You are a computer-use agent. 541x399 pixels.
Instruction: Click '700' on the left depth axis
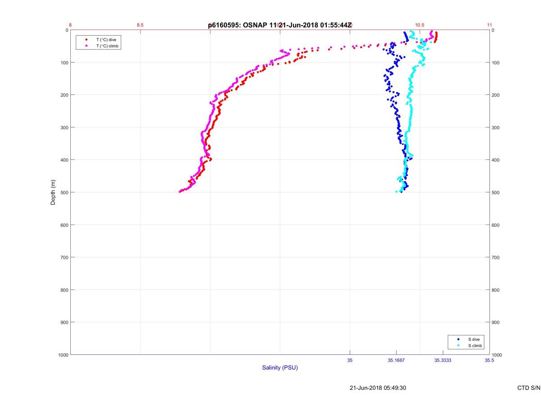[x=64, y=257]
